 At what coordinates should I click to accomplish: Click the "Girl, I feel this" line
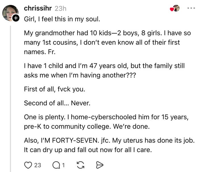coord(62,19)
